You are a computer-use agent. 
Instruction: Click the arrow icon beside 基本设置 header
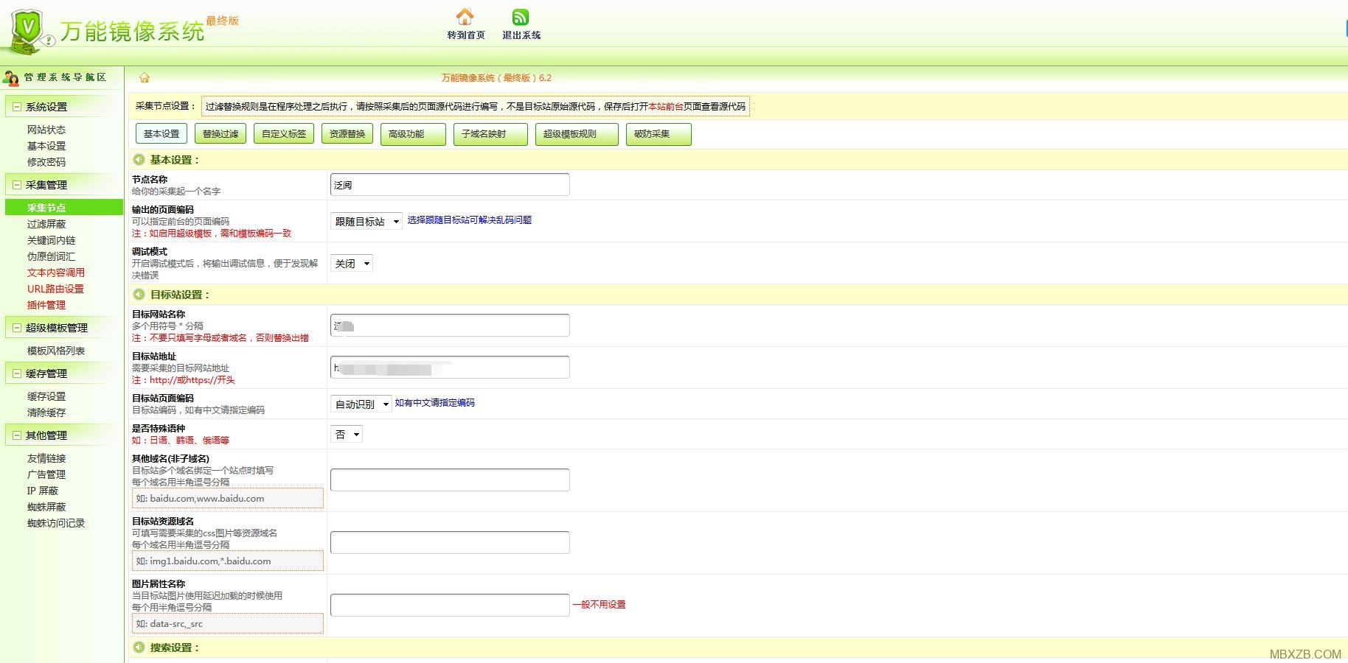pos(139,160)
